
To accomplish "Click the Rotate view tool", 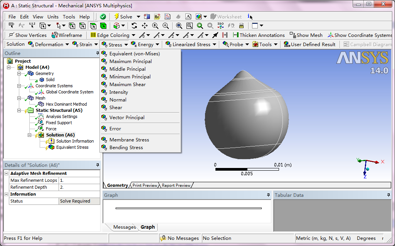I will click(134, 26).
